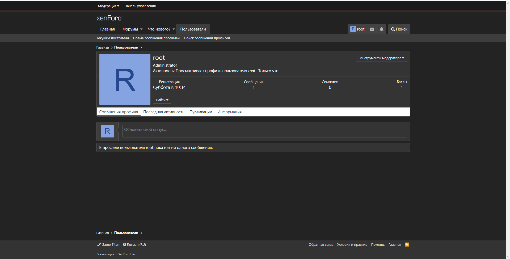
Task: Open the Game Titan style chooser
Action: tap(108, 245)
